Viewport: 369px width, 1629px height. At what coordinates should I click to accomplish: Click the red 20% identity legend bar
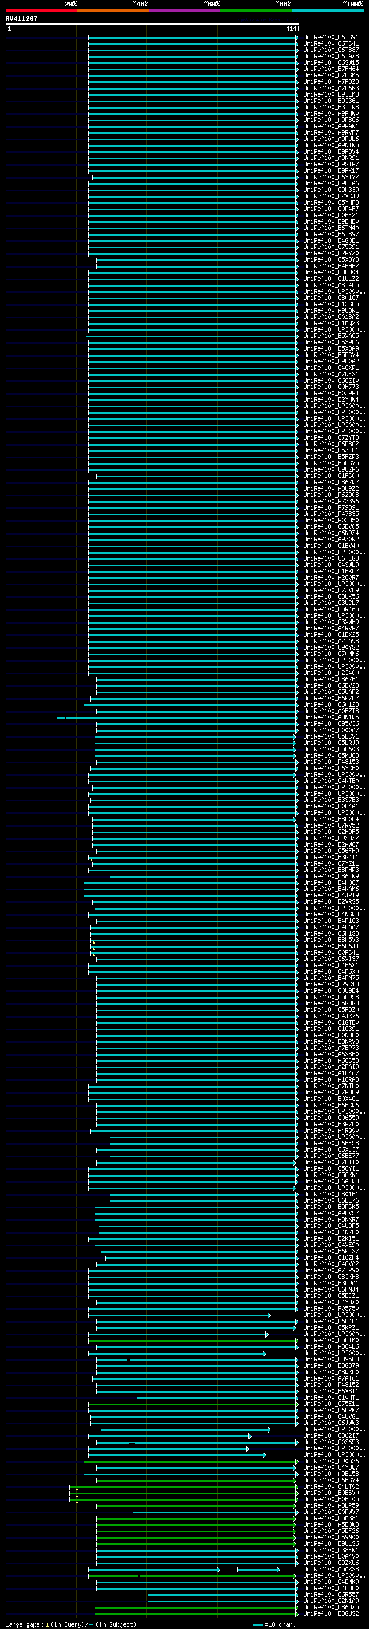[x=41, y=10]
